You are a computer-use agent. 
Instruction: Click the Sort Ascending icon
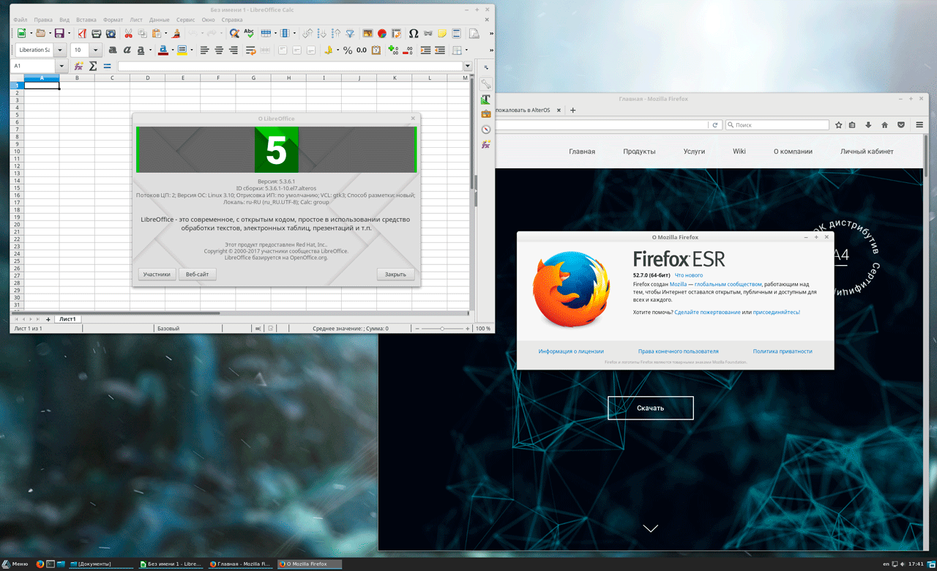pos(321,33)
